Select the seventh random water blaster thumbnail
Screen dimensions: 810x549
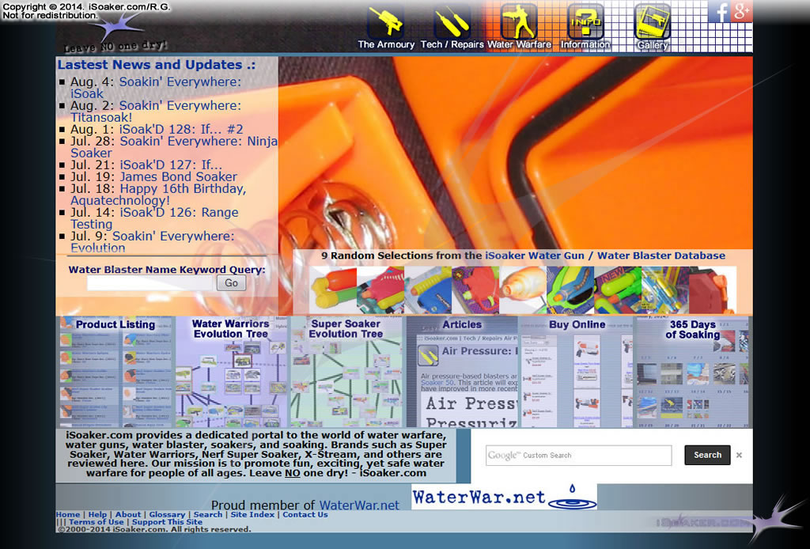click(618, 290)
